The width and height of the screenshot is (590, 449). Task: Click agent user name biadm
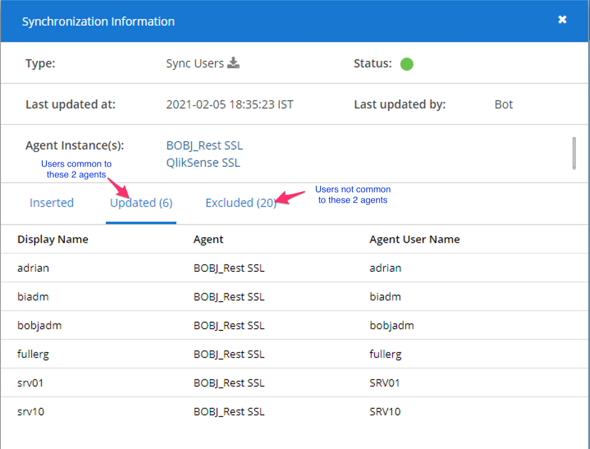click(x=385, y=297)
